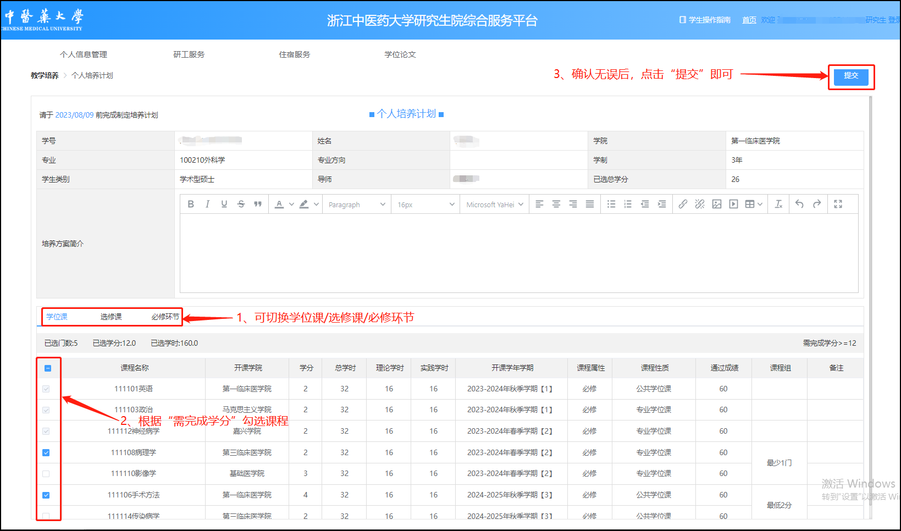Insert an image into the editor
The height and width of the screenshot is (531, 901).
point(717,204)
